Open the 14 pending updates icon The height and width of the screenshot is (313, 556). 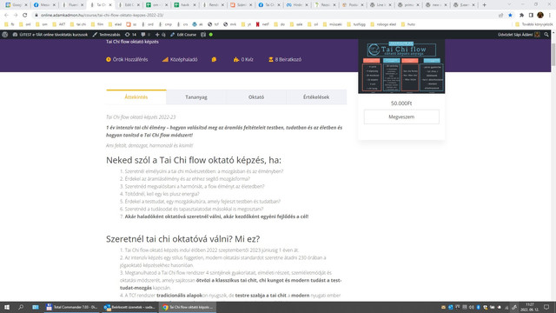[130, 35]
